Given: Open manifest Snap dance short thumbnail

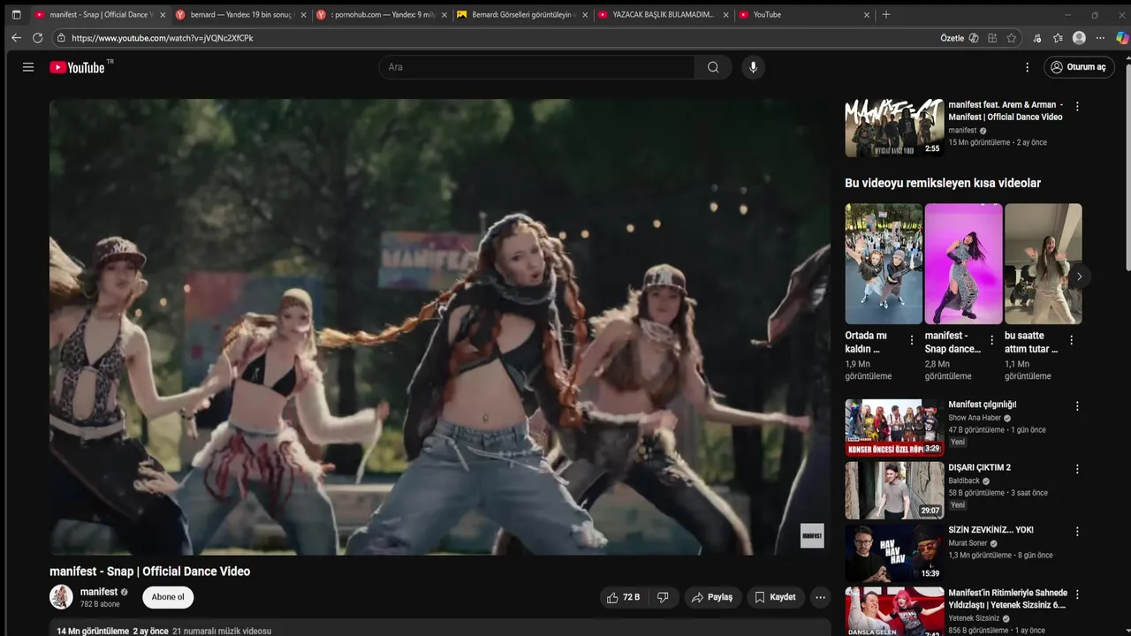Looking at the screenshot, I should pos(963,264).
